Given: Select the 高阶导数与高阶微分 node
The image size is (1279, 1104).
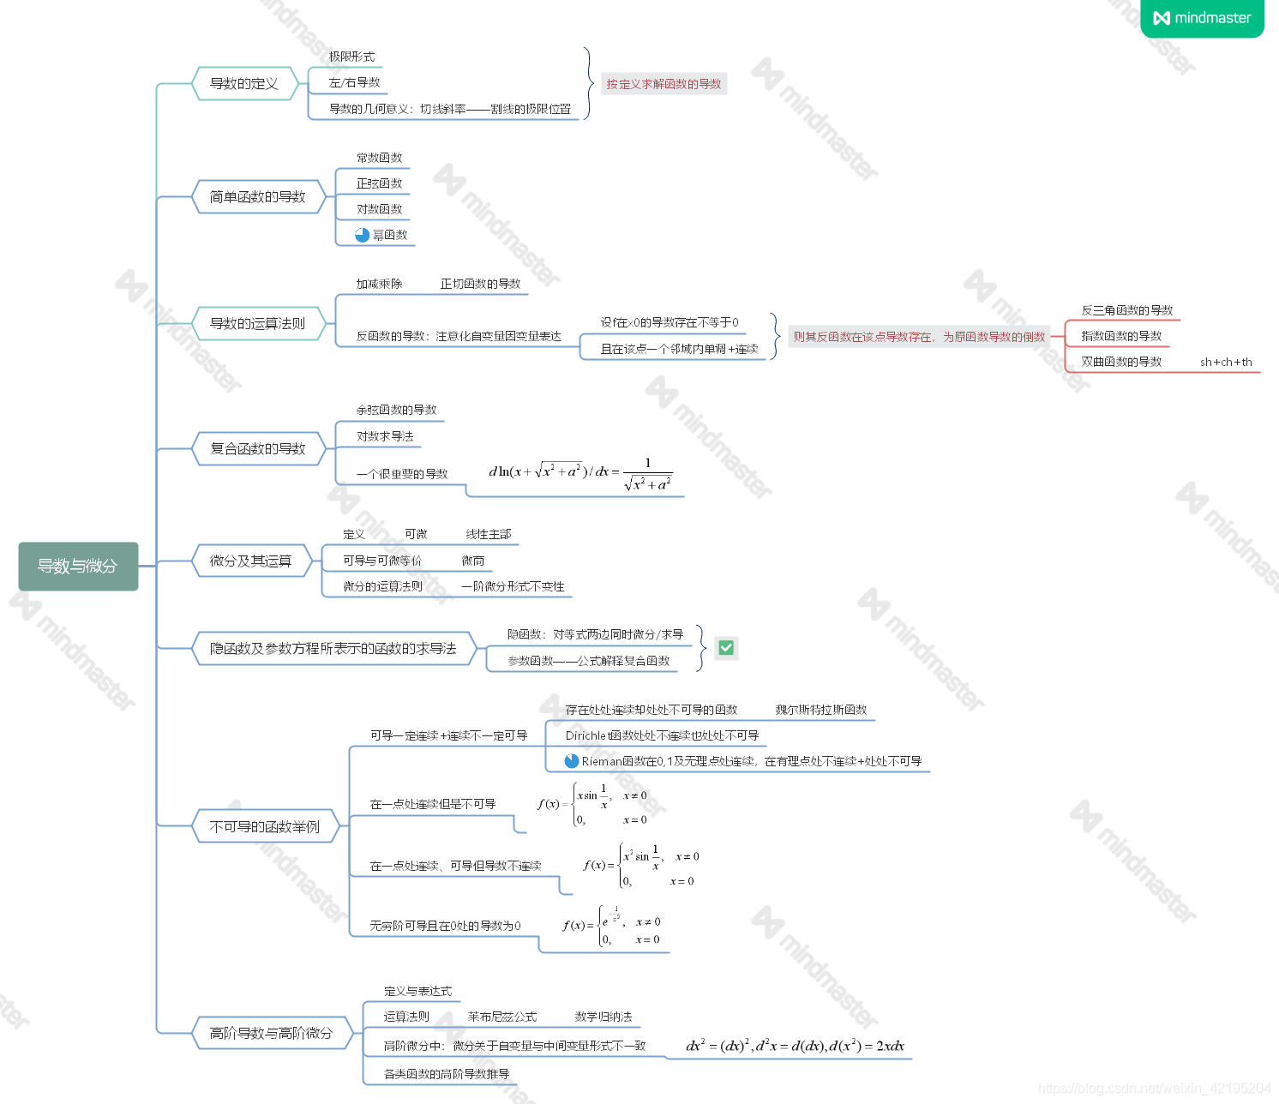Looking at the screenshot, I should (272, 1033).
